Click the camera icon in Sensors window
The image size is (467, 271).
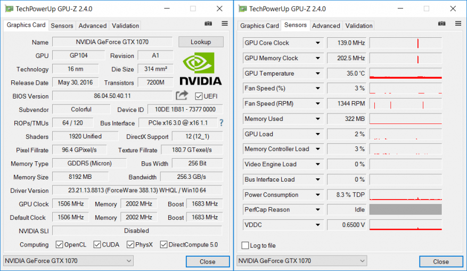(x=441, y=24)
